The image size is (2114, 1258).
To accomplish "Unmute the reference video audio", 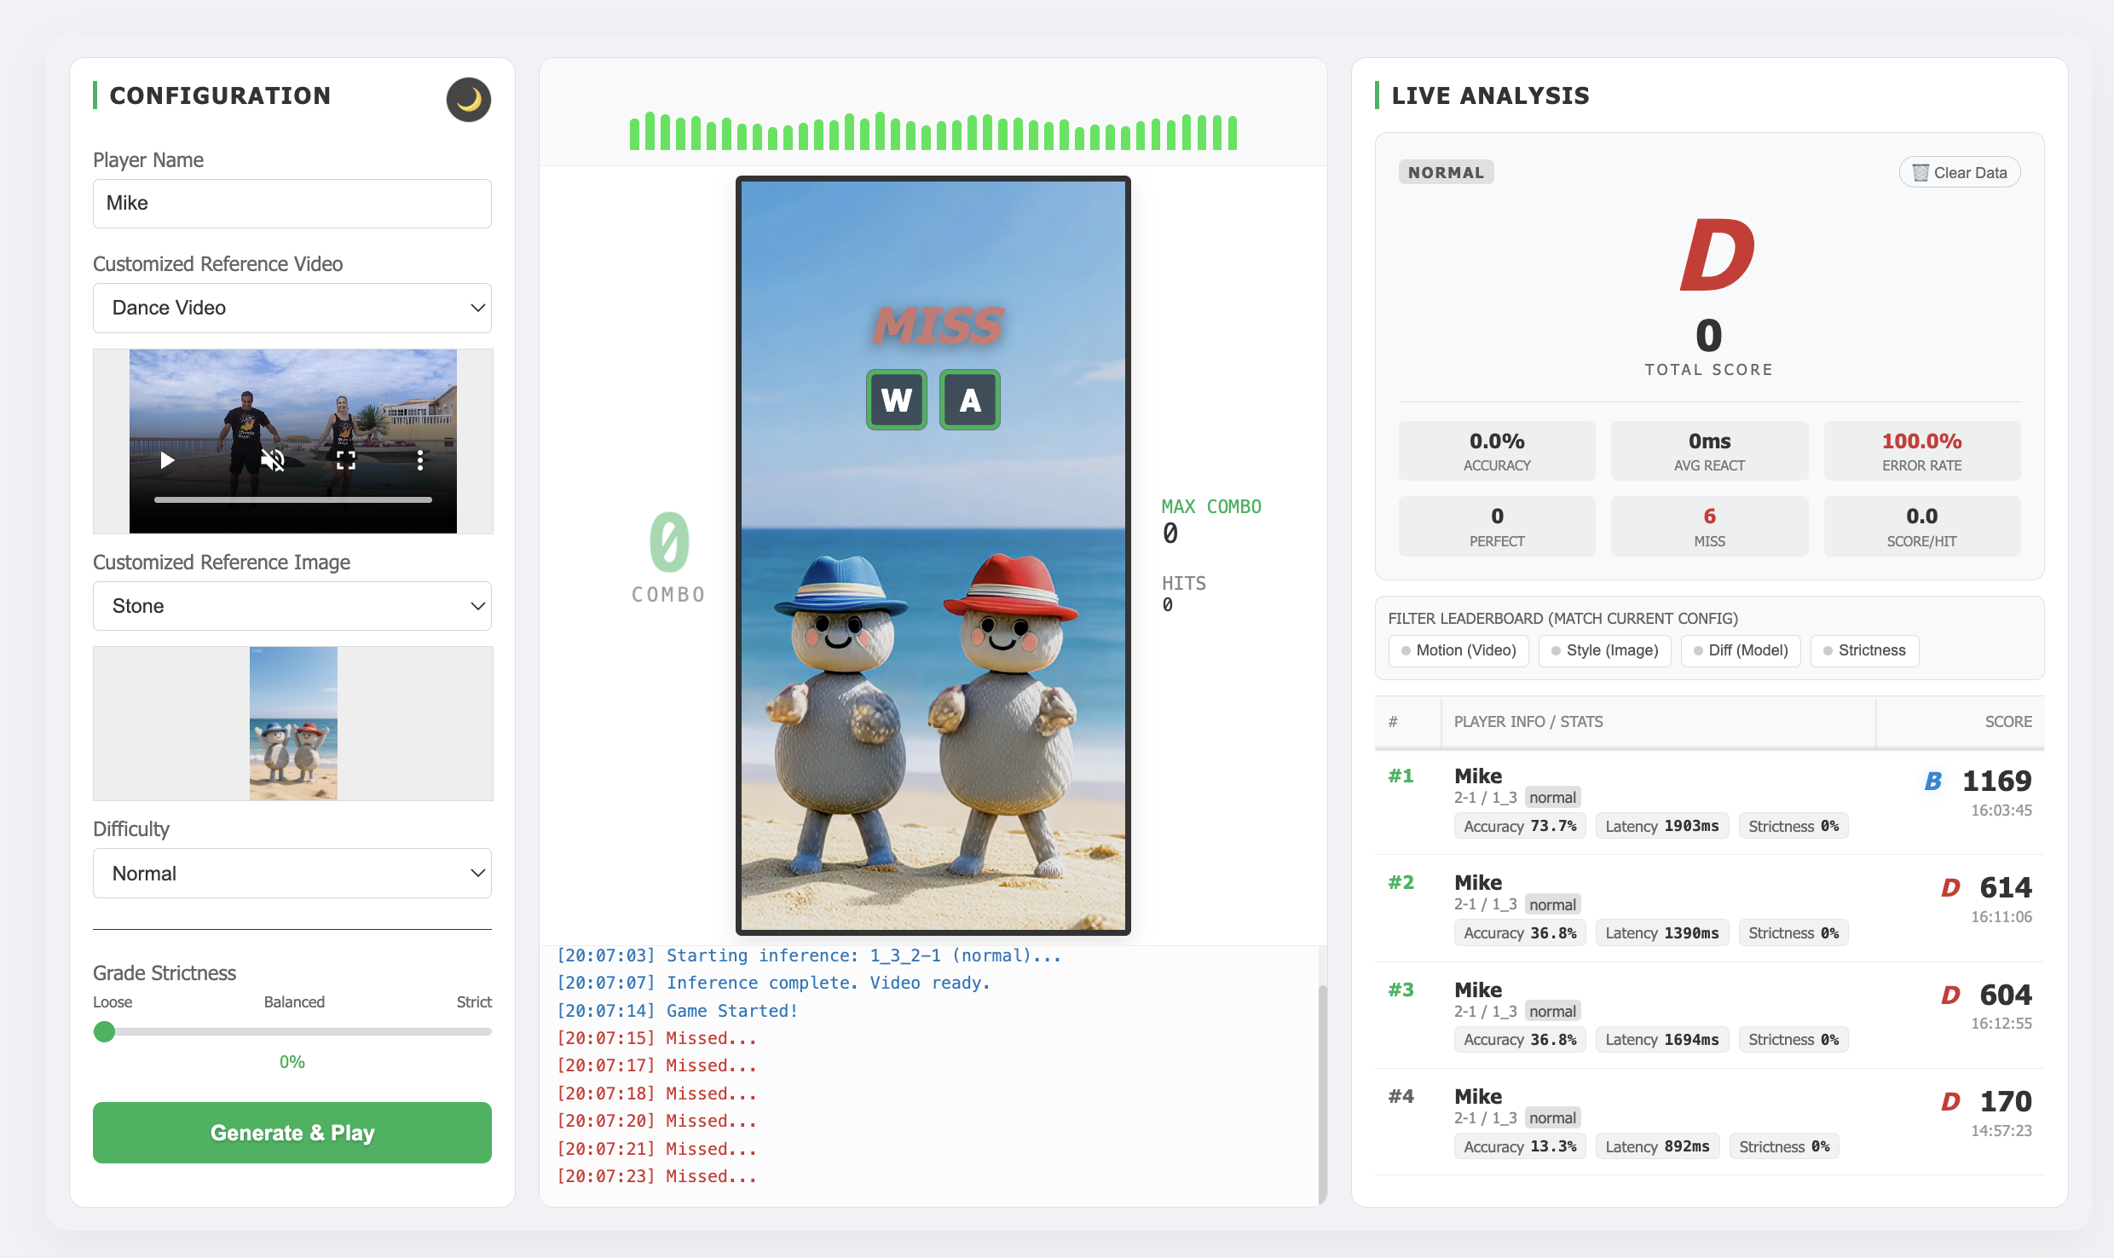I will 273,460.
